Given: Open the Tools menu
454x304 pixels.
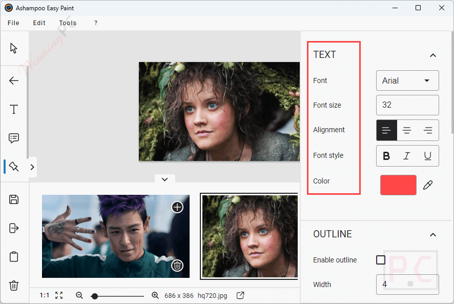Looking at the screenshot, I should (x=68, y=23).
